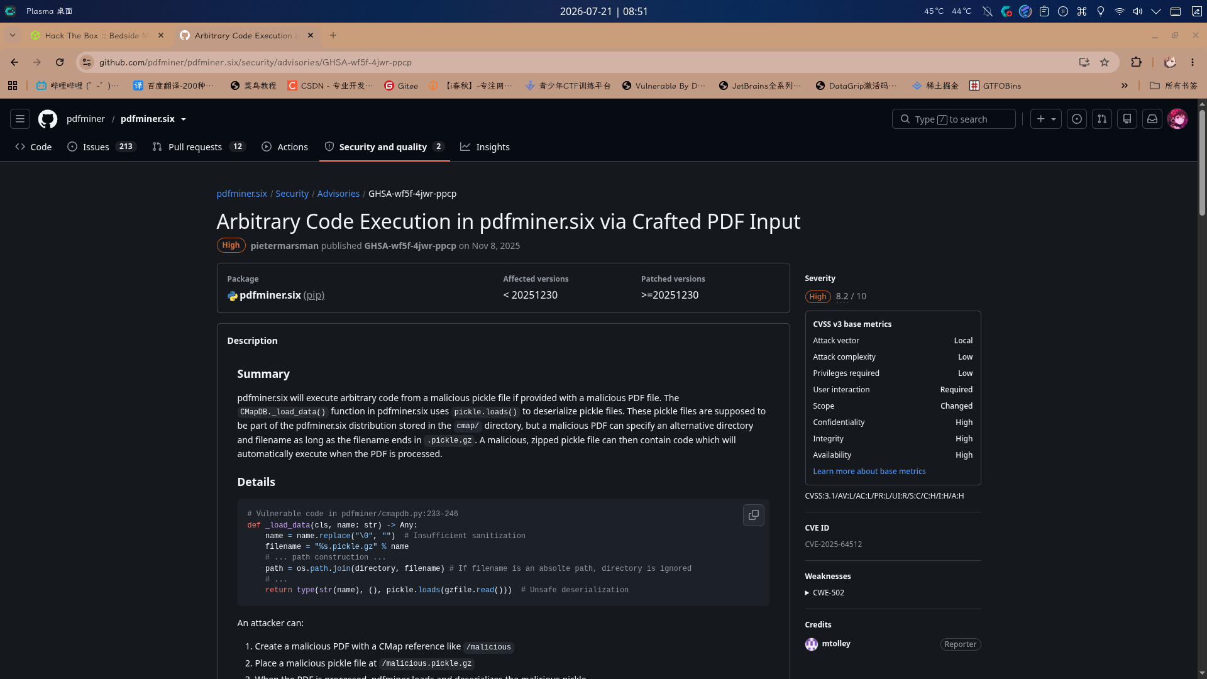View site information icon in address bar
Screen dimensions: 1207x679
tap(87, 62)
